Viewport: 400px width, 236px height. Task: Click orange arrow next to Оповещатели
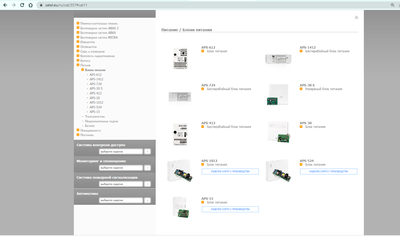click(78, 47)
